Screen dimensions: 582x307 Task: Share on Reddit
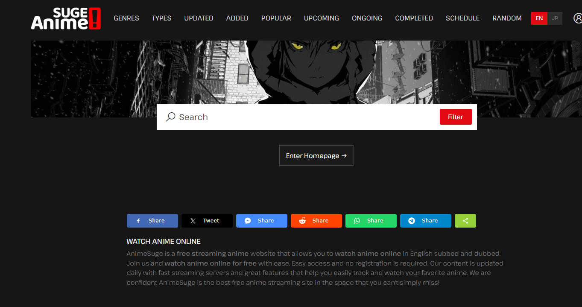click(x=316, y=221)
